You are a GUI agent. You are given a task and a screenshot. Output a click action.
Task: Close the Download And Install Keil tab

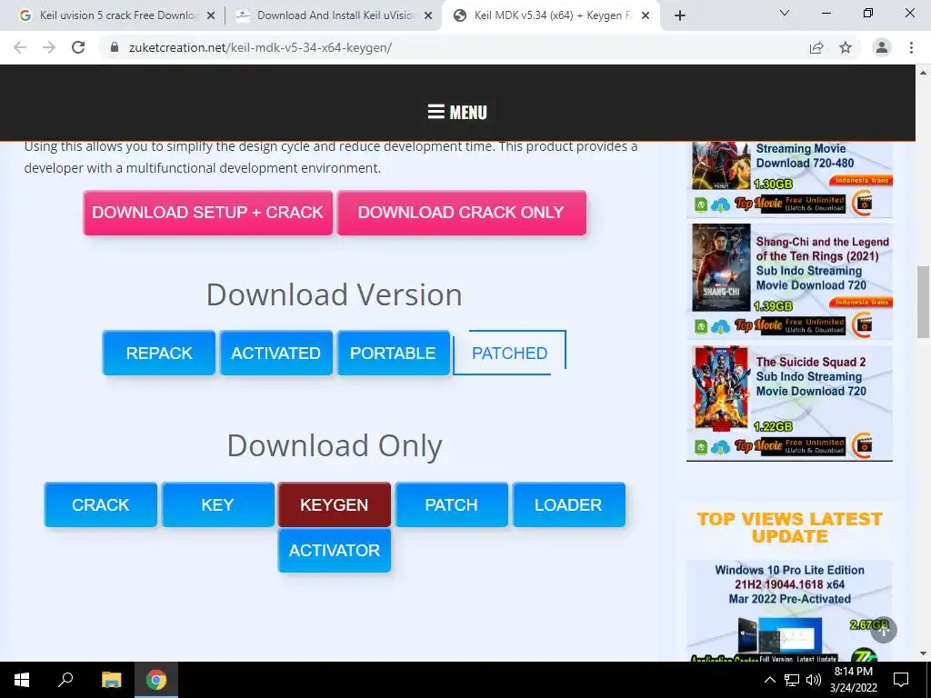point(428,16)
